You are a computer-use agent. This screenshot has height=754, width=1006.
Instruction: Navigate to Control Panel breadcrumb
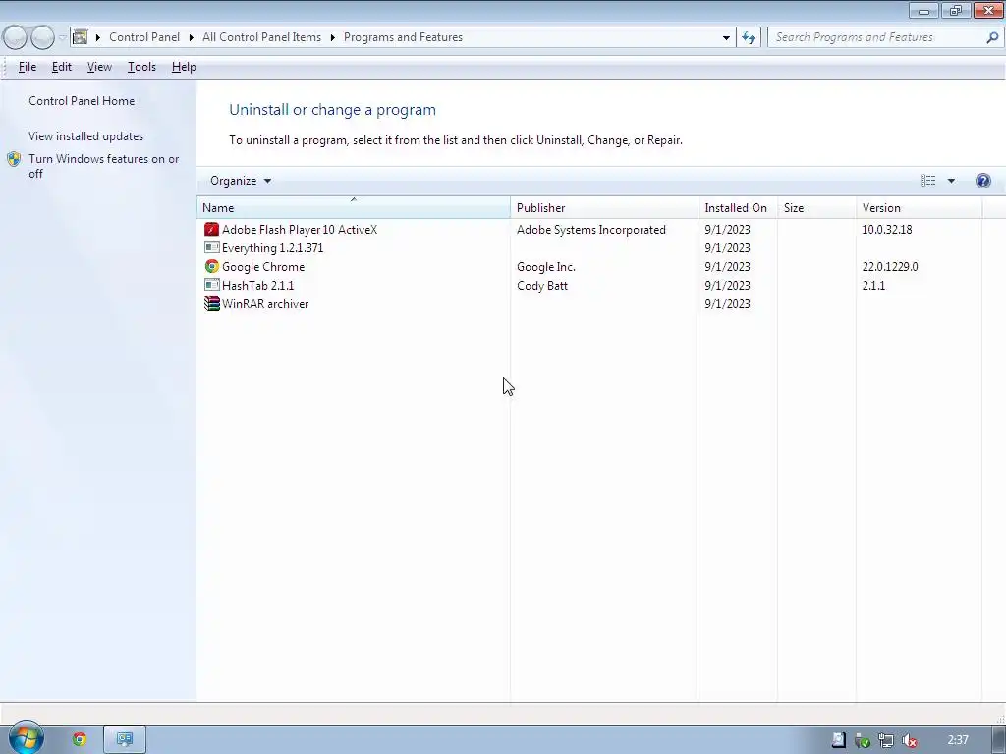click(144, 37)
